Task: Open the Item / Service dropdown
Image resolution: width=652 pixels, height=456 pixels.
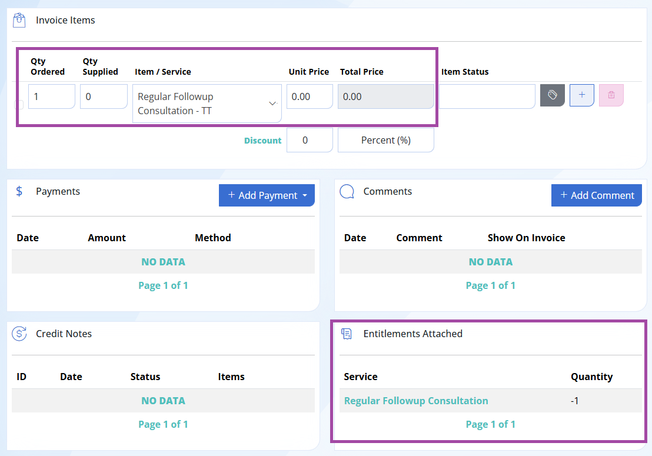Action: pos(207,104)
